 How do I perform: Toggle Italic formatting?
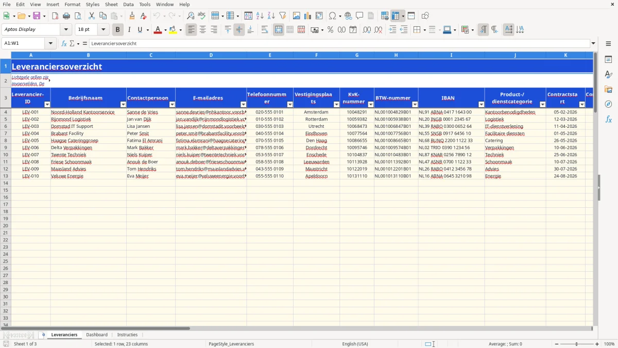point(129,30)
